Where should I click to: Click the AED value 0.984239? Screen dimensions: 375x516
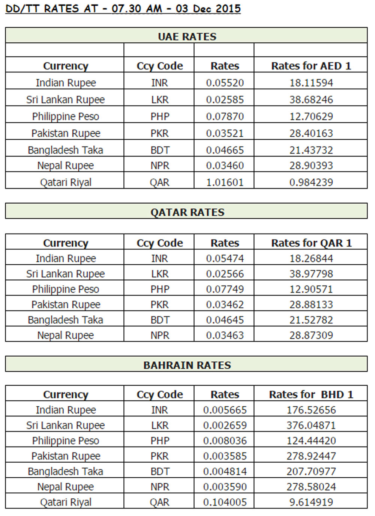click(x=311, y=182)
